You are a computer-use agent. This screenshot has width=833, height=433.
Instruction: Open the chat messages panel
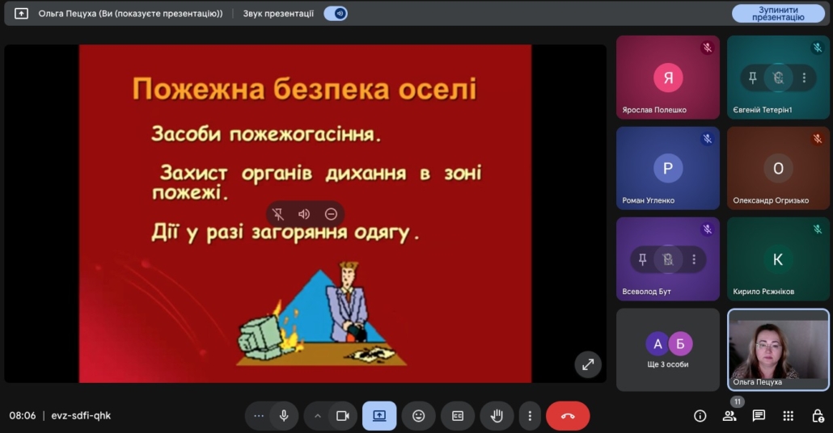(x=759, y=416)
